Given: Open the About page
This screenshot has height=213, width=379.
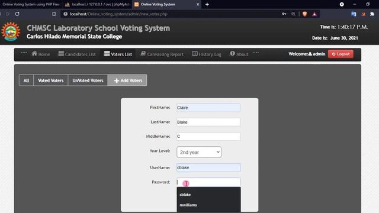Looking at the screenshot, I should pyautogui.click(x=239, y=54).
